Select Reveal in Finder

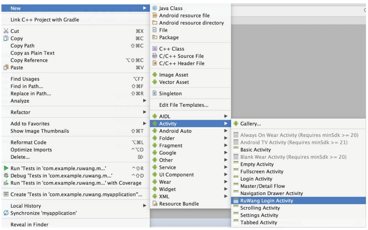tap(29, 224)
